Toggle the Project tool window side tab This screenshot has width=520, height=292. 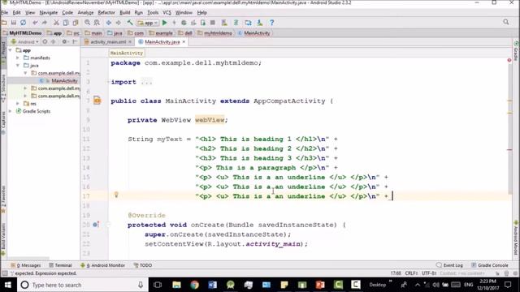click(x=3, y=53)
